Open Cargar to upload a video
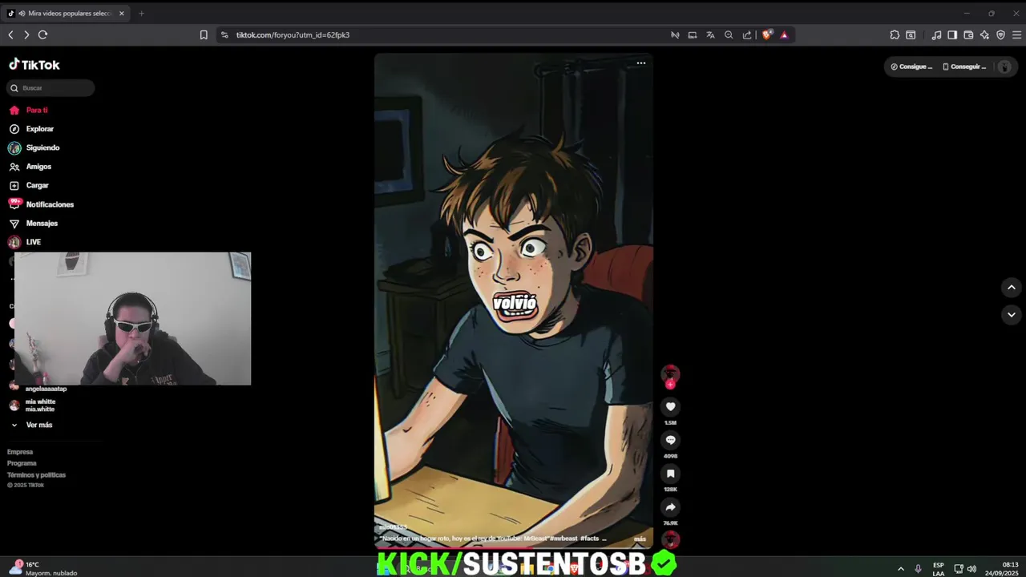This screenshot has height=577, width=1026. pos(29,185)
